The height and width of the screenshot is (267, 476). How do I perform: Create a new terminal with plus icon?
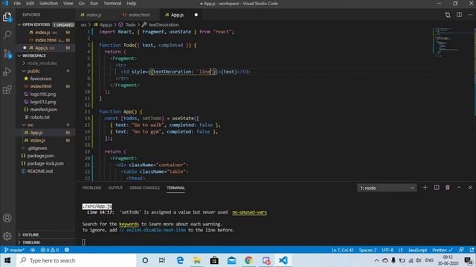point(425,188)
